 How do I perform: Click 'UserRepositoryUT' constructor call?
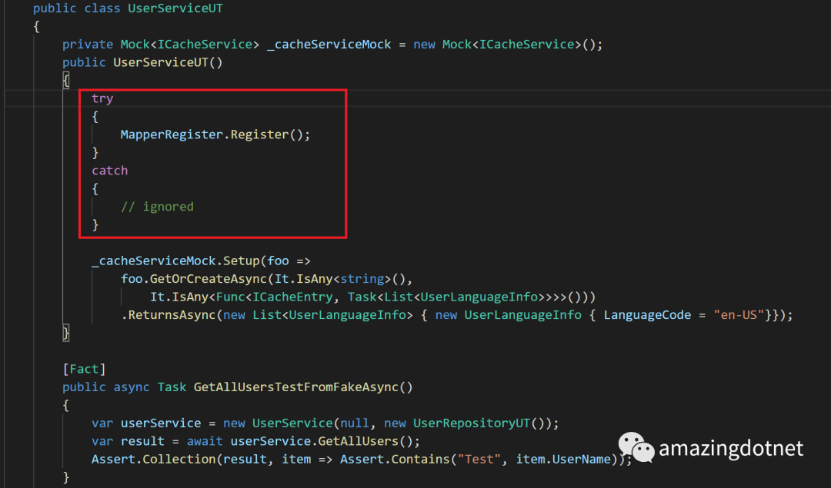[x=472, y=423]
